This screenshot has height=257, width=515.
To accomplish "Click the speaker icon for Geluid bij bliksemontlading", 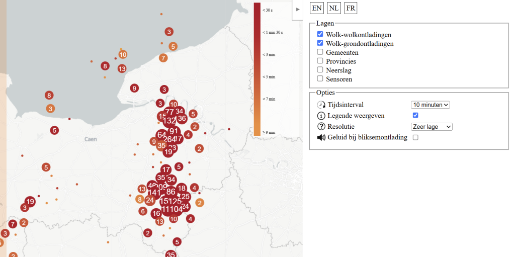I will 321,137.
